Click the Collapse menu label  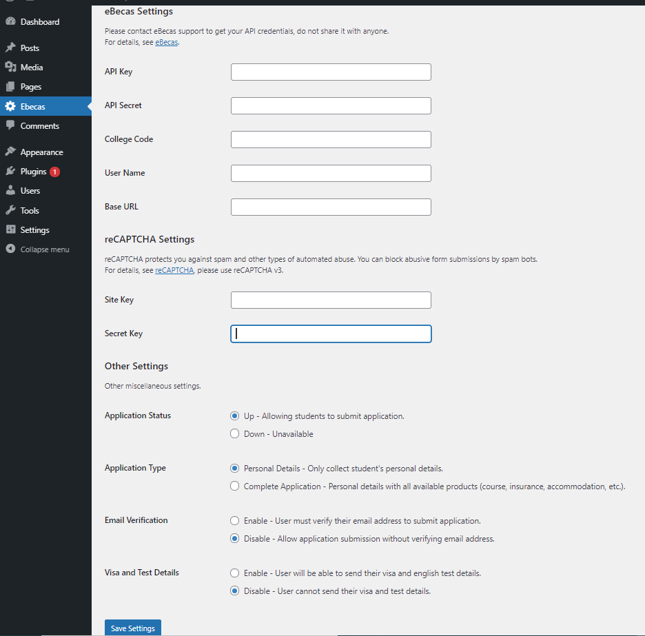pyautogui.click(x=45, y=249)
